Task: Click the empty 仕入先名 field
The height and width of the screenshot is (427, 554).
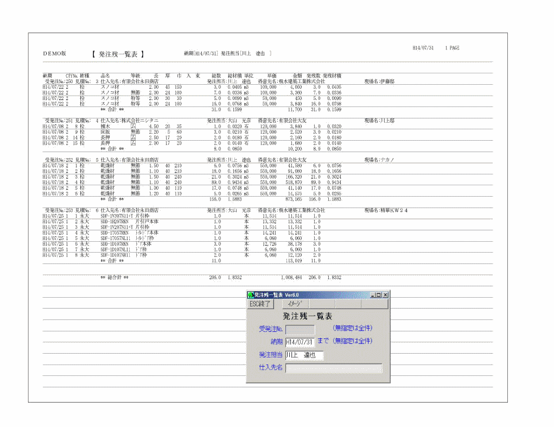Action: tap(334, 368)
